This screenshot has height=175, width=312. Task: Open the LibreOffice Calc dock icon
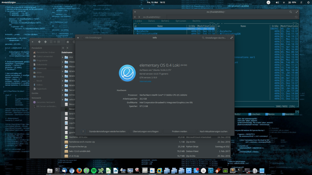[x=108, y=170]
